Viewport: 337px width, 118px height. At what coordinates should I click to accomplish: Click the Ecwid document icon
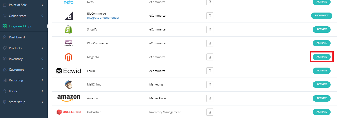[210, 71]
